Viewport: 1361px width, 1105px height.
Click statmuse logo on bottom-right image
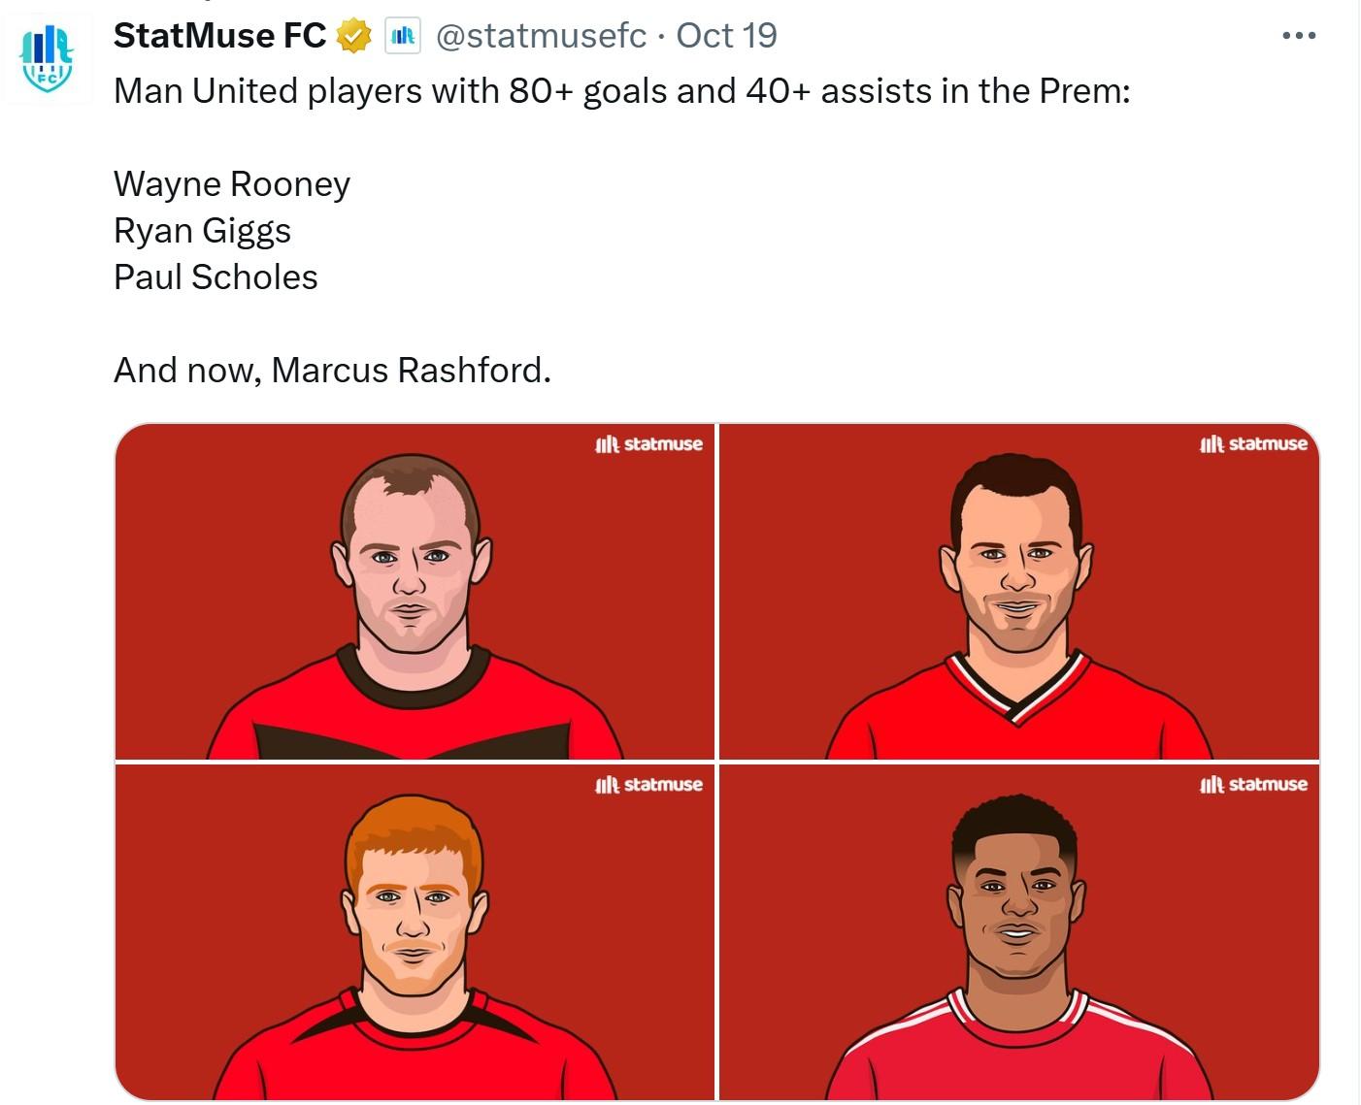click(1253, 785)
